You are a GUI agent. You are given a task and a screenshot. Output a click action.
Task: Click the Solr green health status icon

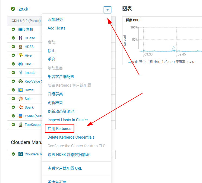pyautogui.click(x=13, y=99)
